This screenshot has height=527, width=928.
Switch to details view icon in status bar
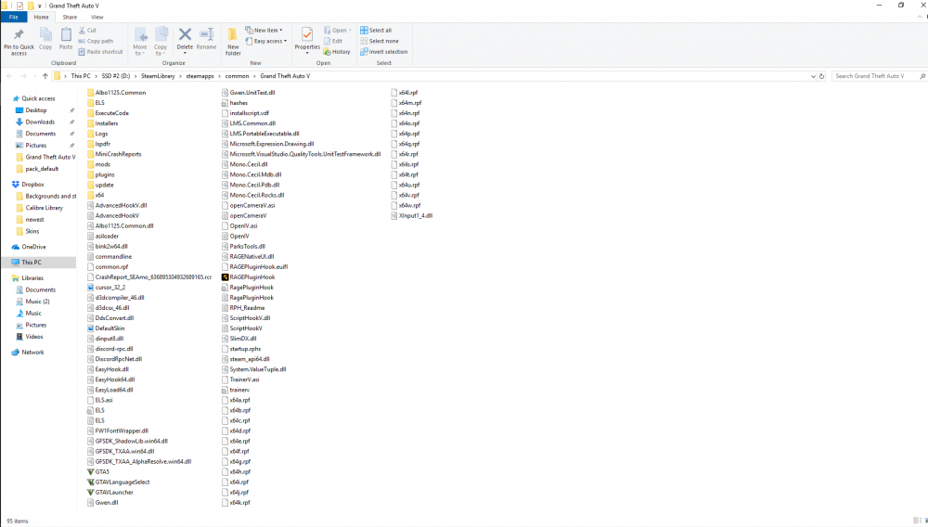point(916,521)
